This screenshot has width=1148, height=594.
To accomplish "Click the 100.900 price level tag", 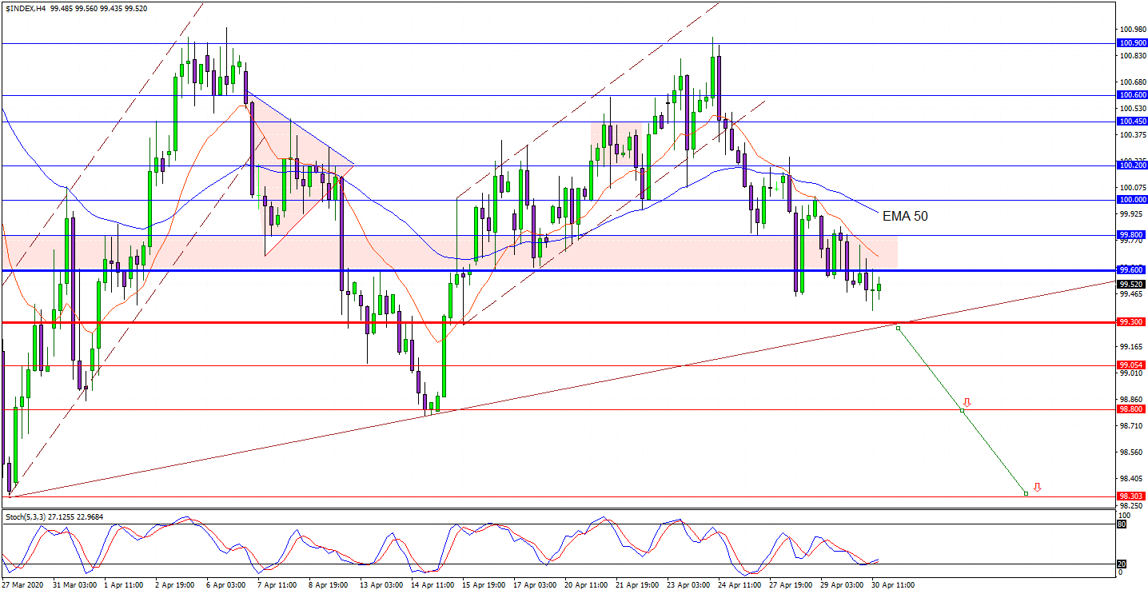I will [1132, 43].
